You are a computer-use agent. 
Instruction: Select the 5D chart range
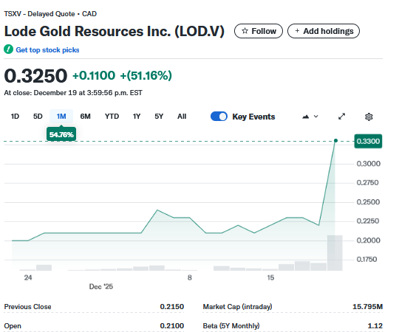pyautogui.click(x=38, y=117)
